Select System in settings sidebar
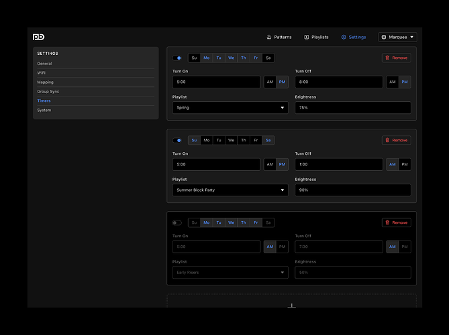Image resolution: width=449 pixels, height=335 pixels. coord(96,110)
